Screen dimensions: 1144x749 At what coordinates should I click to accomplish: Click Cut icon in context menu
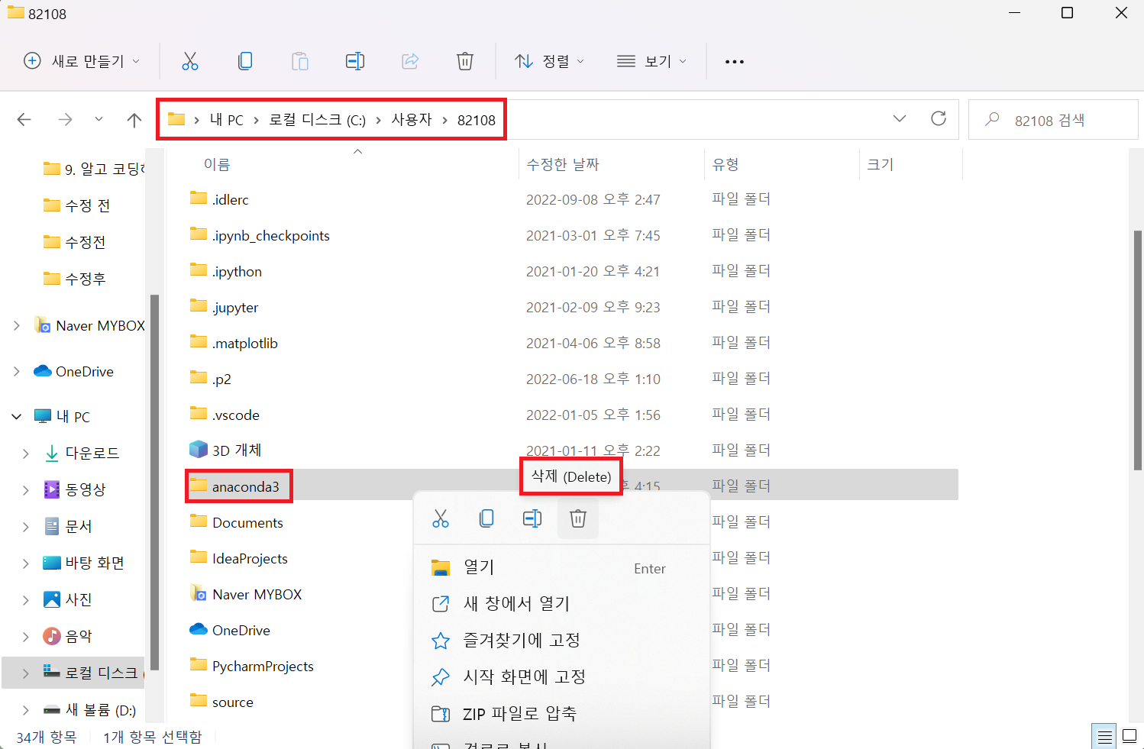click(441, 519)
